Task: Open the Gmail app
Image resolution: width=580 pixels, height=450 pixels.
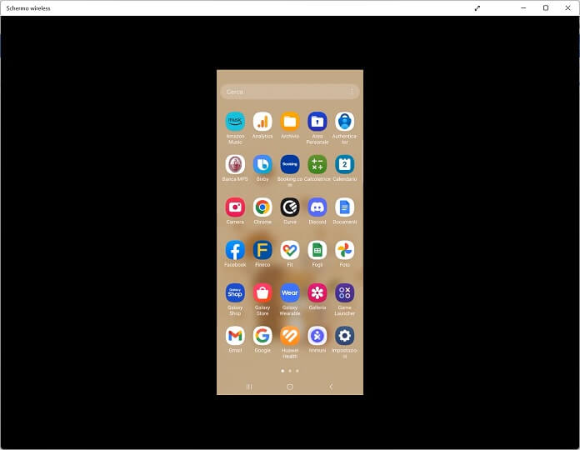Action: click(235, 336)
